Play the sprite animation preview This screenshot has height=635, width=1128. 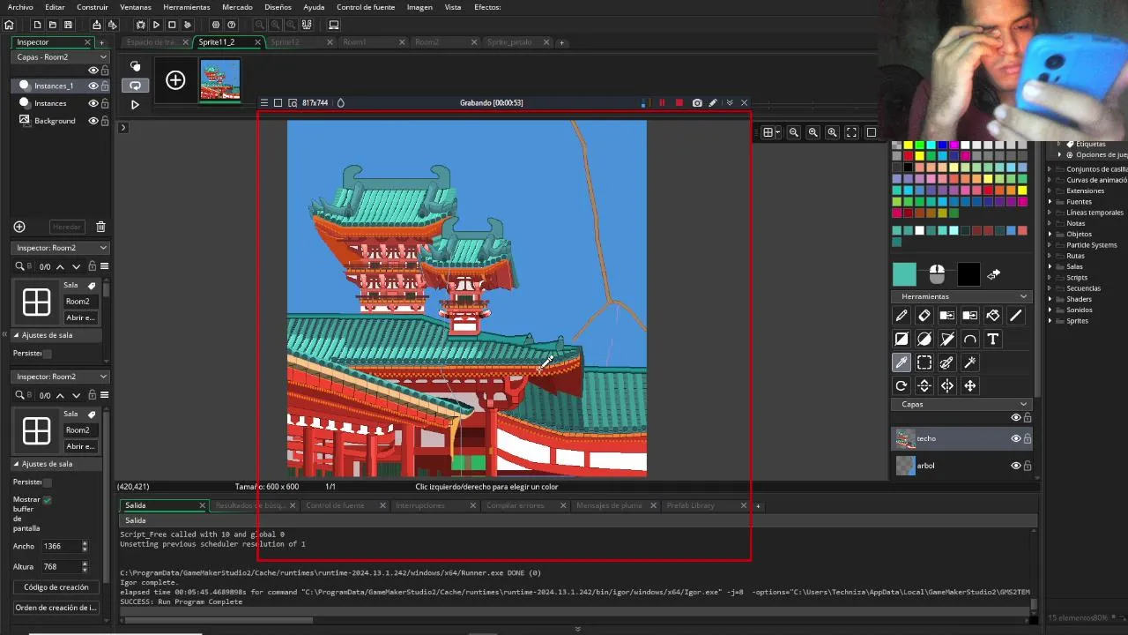pos(135,104)
